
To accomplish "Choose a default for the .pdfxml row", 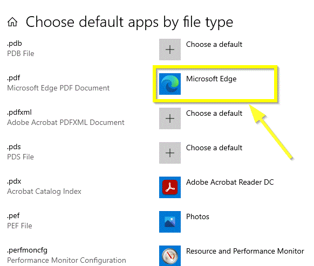I will click(x=214, y=113).
